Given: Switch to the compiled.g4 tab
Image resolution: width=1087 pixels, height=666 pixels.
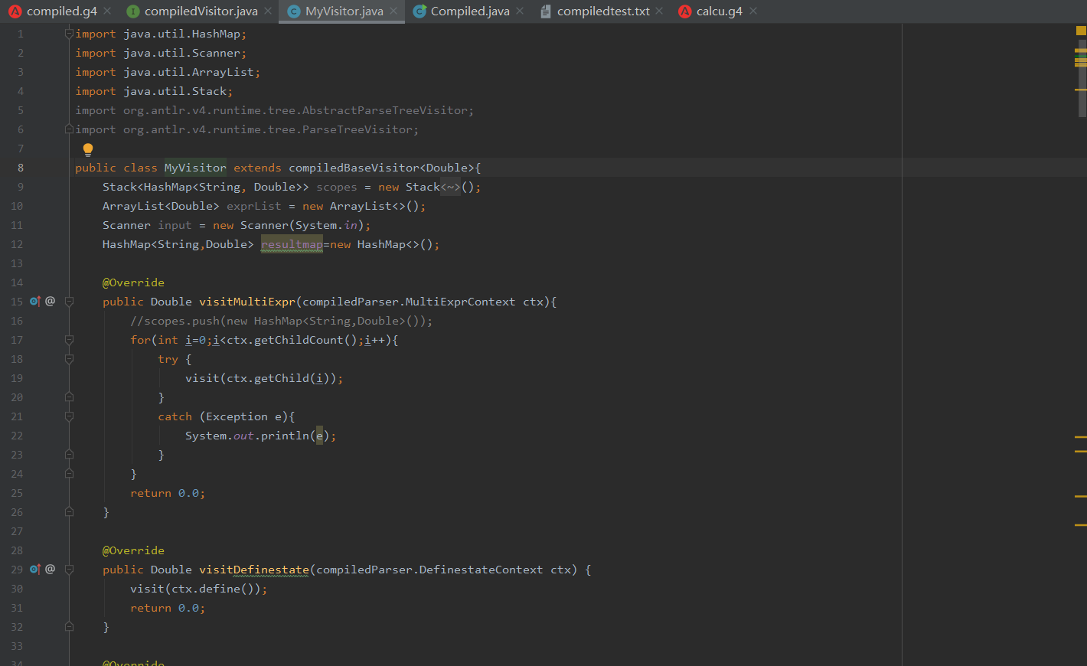Looking at the screenshot, I should (x=61, y=11).
